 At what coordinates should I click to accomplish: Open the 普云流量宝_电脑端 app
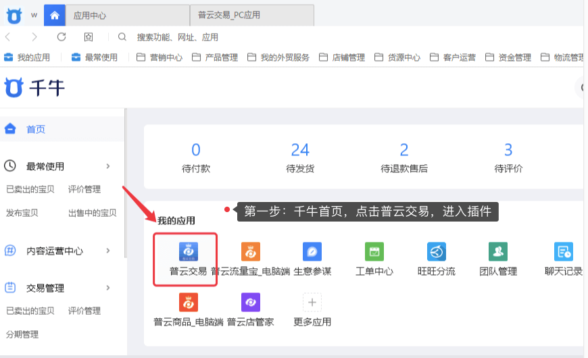pyautogui.click(x=251, y=251)
